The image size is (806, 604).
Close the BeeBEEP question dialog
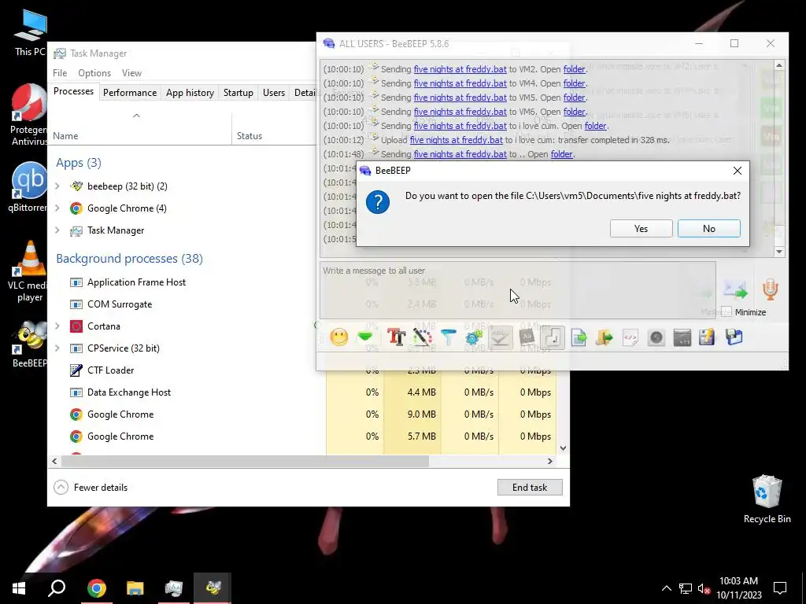tap(737, 171)
